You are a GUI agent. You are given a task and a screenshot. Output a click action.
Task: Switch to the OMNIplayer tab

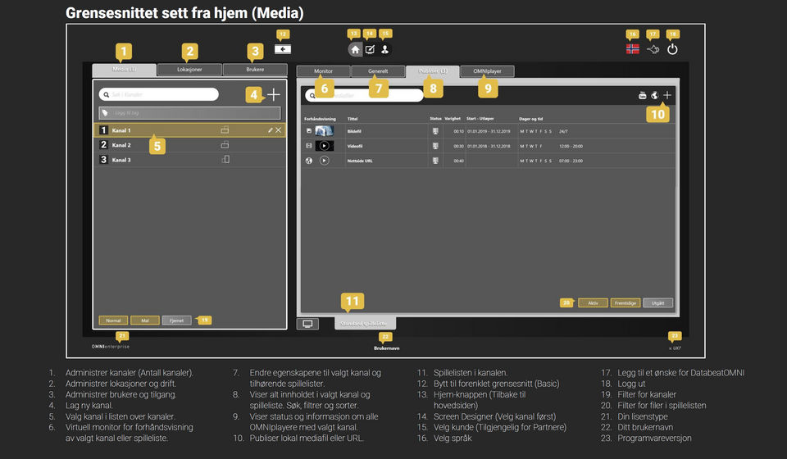tap(487, 71)
